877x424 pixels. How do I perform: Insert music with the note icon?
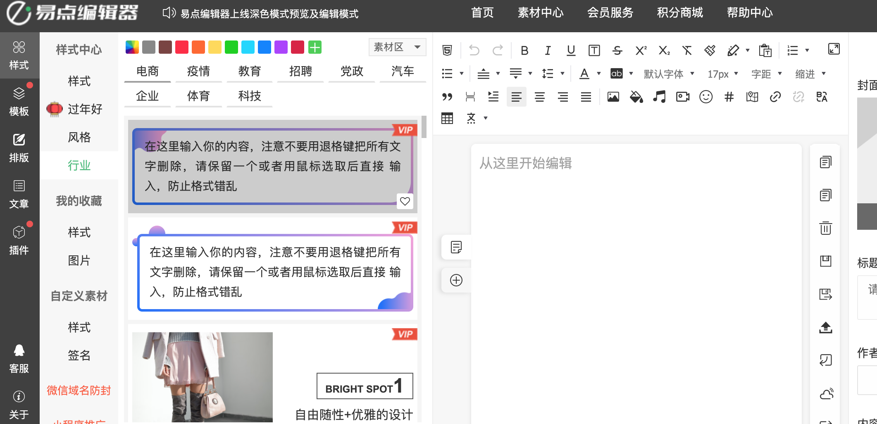click(660, 97)
